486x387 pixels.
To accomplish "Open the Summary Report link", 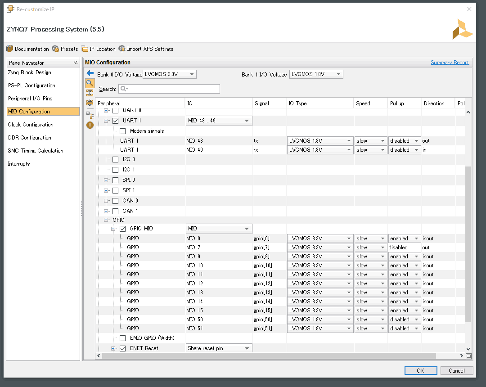I will coord(450,63).
